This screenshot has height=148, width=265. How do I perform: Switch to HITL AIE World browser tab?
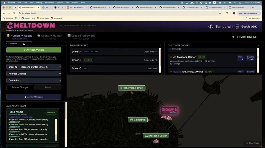pos(77,7)
